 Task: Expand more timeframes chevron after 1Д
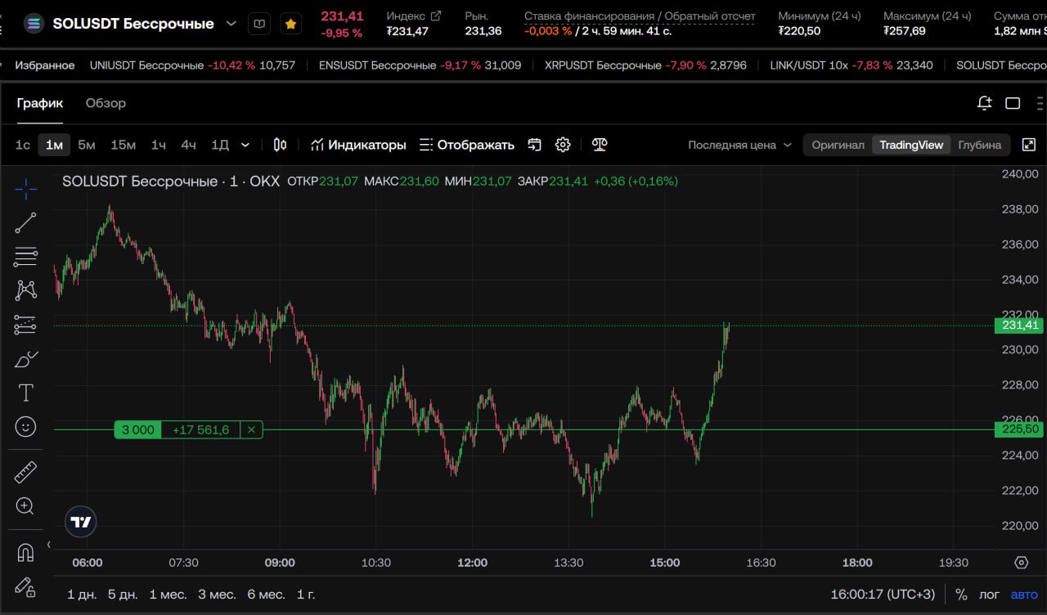245,145
